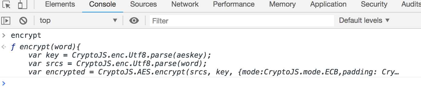Toggle the live expression eye icon
Image resolution: width=421 pixels, height=111 pixels.
[134, 21]
